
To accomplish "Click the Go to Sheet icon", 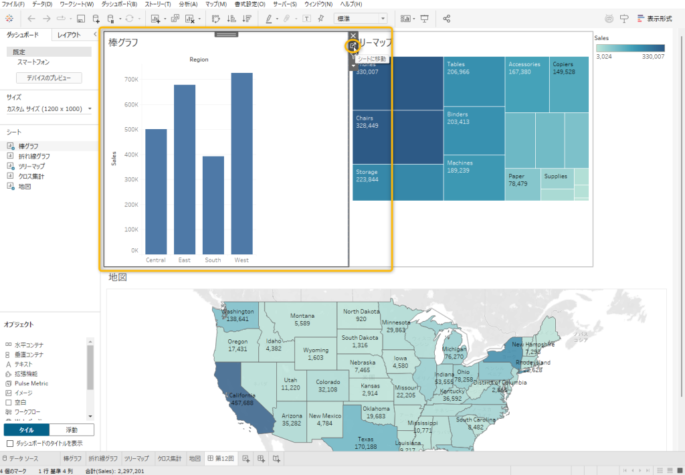I will point(353,45).
